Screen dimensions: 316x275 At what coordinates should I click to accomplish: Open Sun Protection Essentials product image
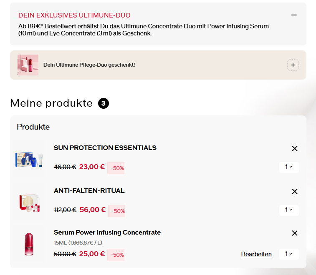pyautogui.click(x=29, y=159)
